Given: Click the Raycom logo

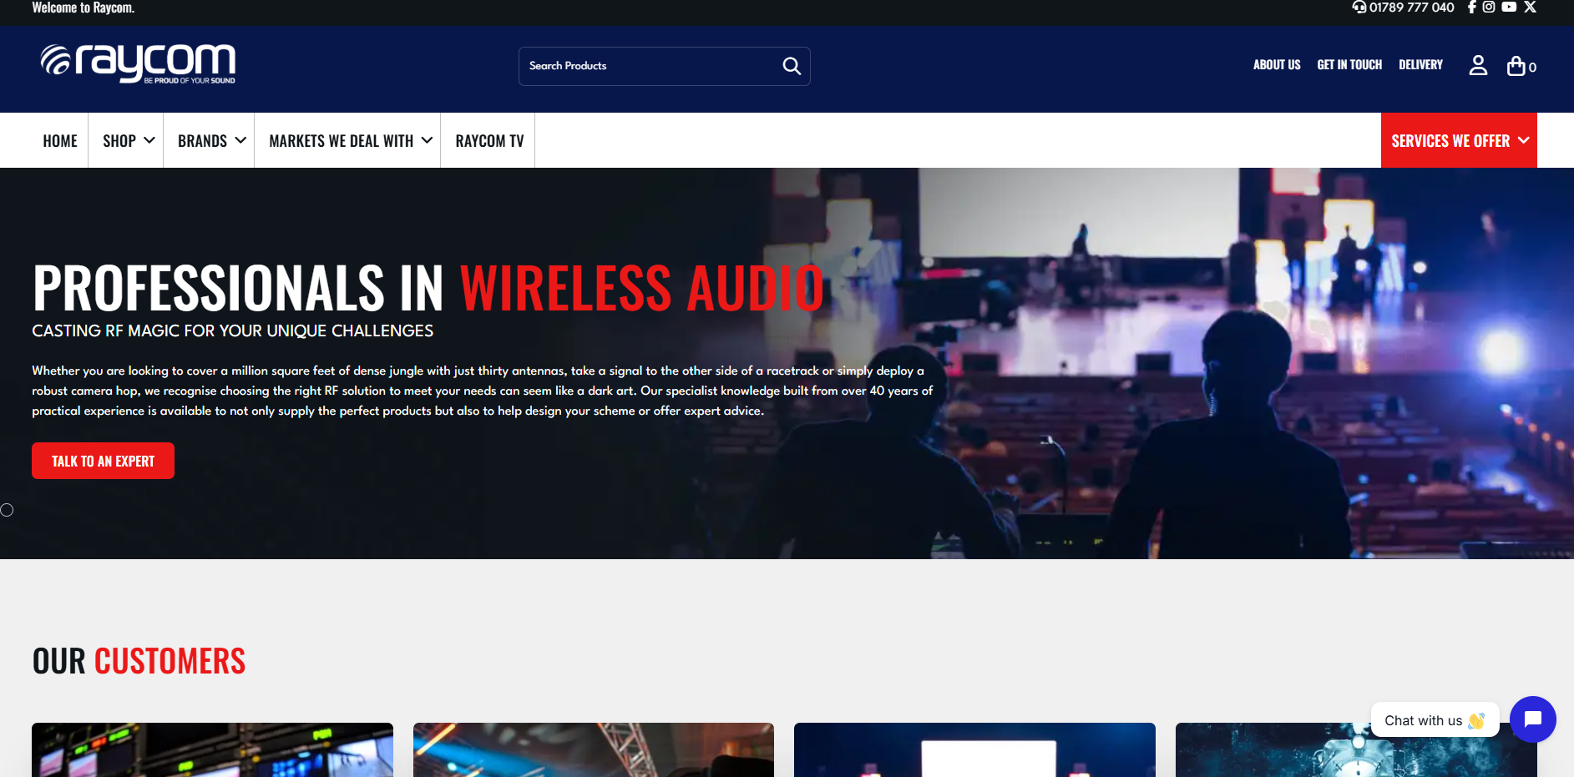Looking at the screenshot, I should point(138,64).
